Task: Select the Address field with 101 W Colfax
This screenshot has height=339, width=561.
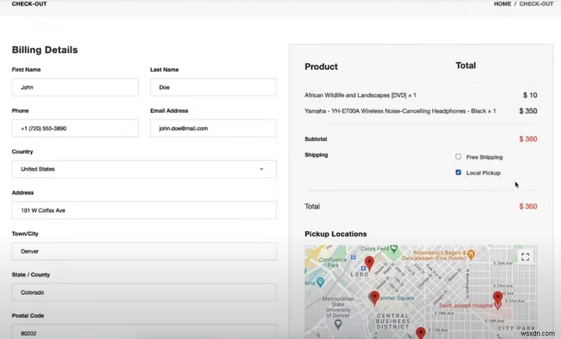Action: pyautogui.click(x=144, y=211)
